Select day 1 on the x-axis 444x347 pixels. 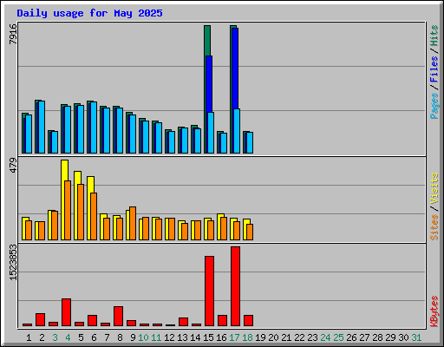(x=29, y=337)
